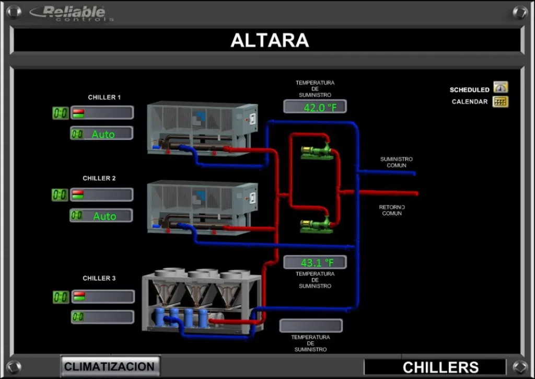The width and height of the screenshot is (535, 379).
Task: Toggle Chiller 2 red-green status switch
Action: tap(78, 195)
